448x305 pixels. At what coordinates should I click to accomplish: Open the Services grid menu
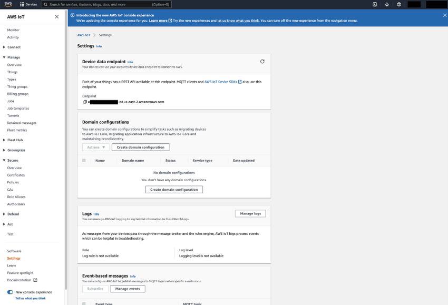tap(28, 4)
